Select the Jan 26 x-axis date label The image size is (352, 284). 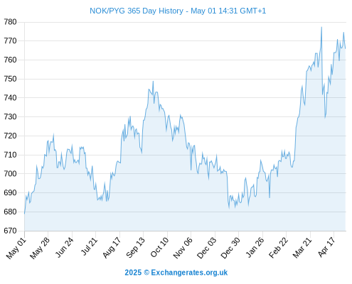[255, 247]
